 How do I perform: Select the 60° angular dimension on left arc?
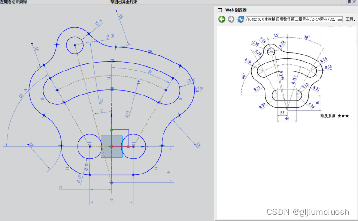(21, 96)
